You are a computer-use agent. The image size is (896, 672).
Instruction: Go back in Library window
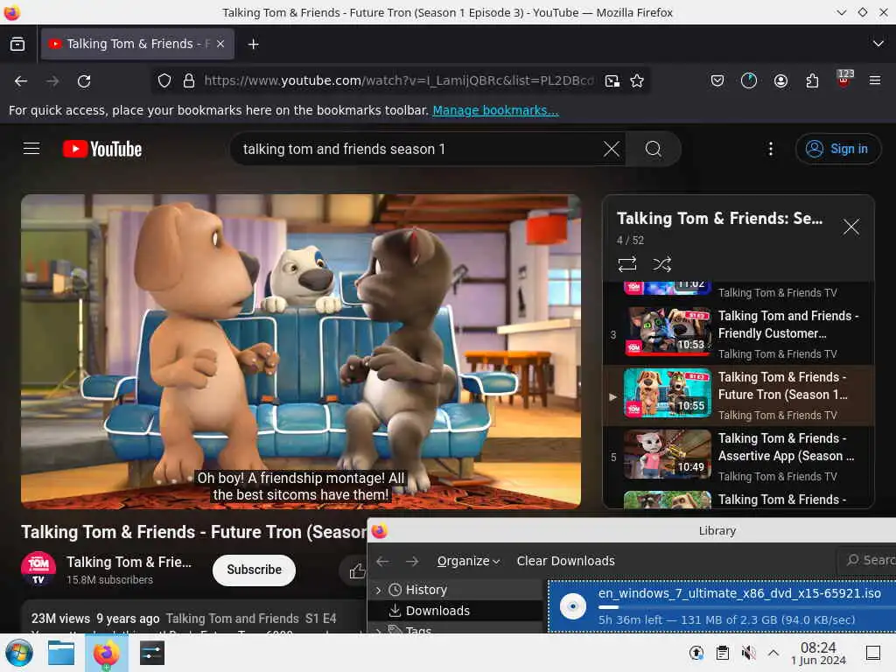[x=382, y=561]
